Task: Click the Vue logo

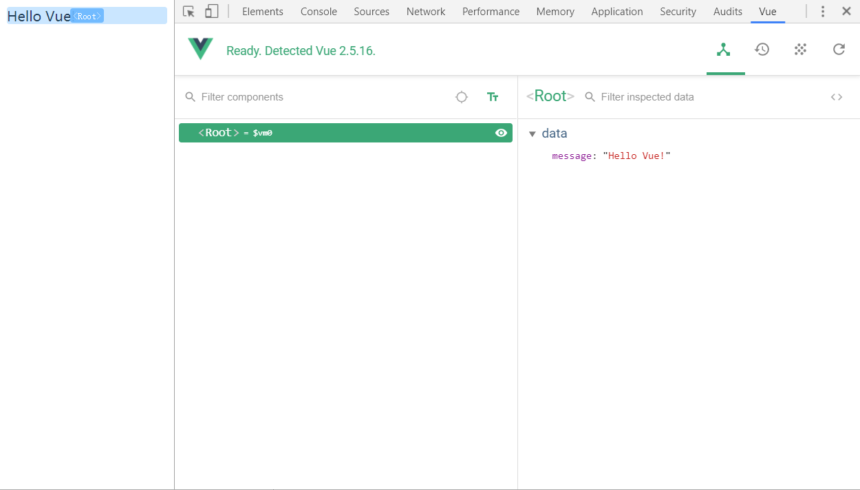Action: pos(200,49)
